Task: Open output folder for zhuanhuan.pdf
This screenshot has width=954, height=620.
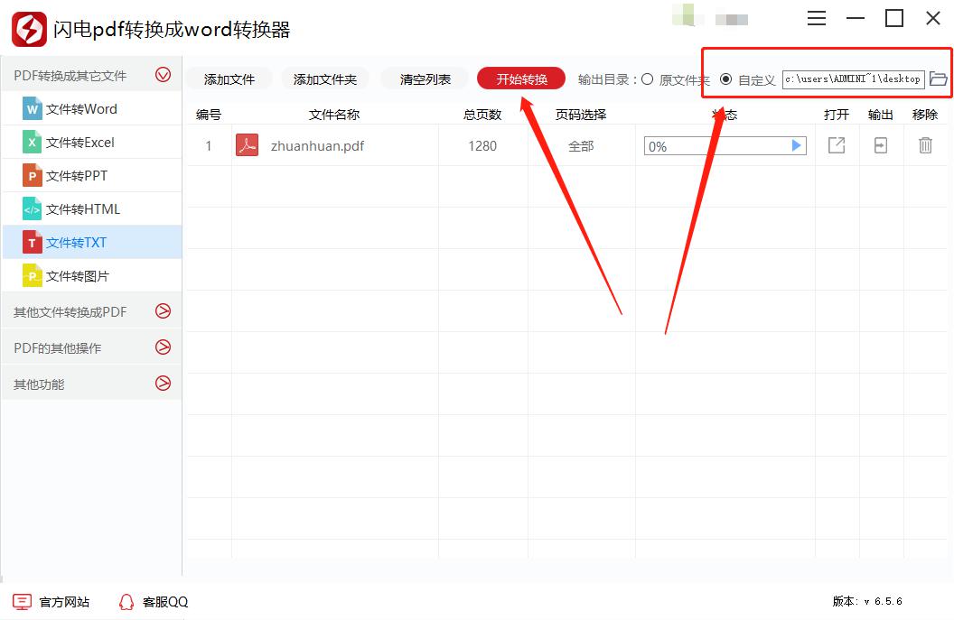Action: (x=880, y=145)
